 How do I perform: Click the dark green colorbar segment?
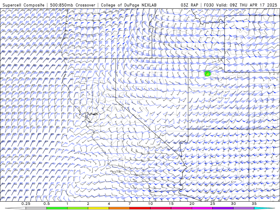click(x=57, y=208)
